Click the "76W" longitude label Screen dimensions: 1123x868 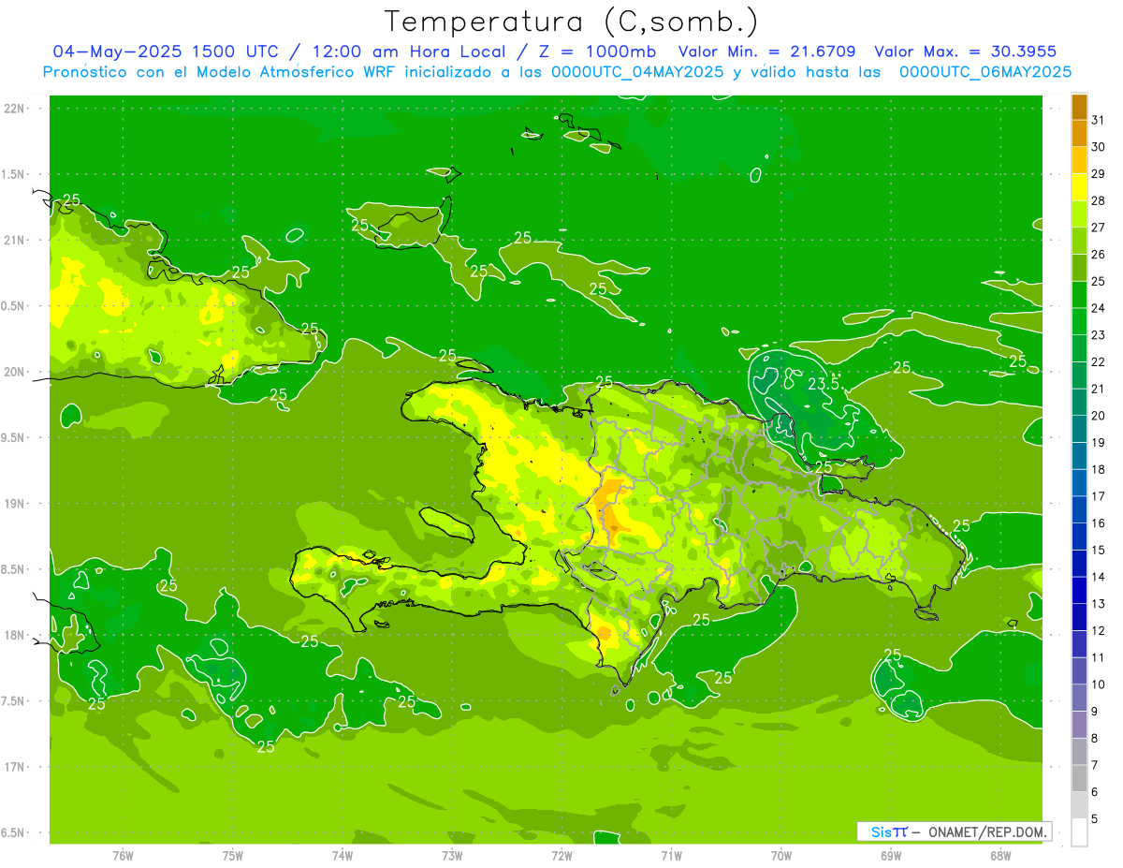pos(123,856)
